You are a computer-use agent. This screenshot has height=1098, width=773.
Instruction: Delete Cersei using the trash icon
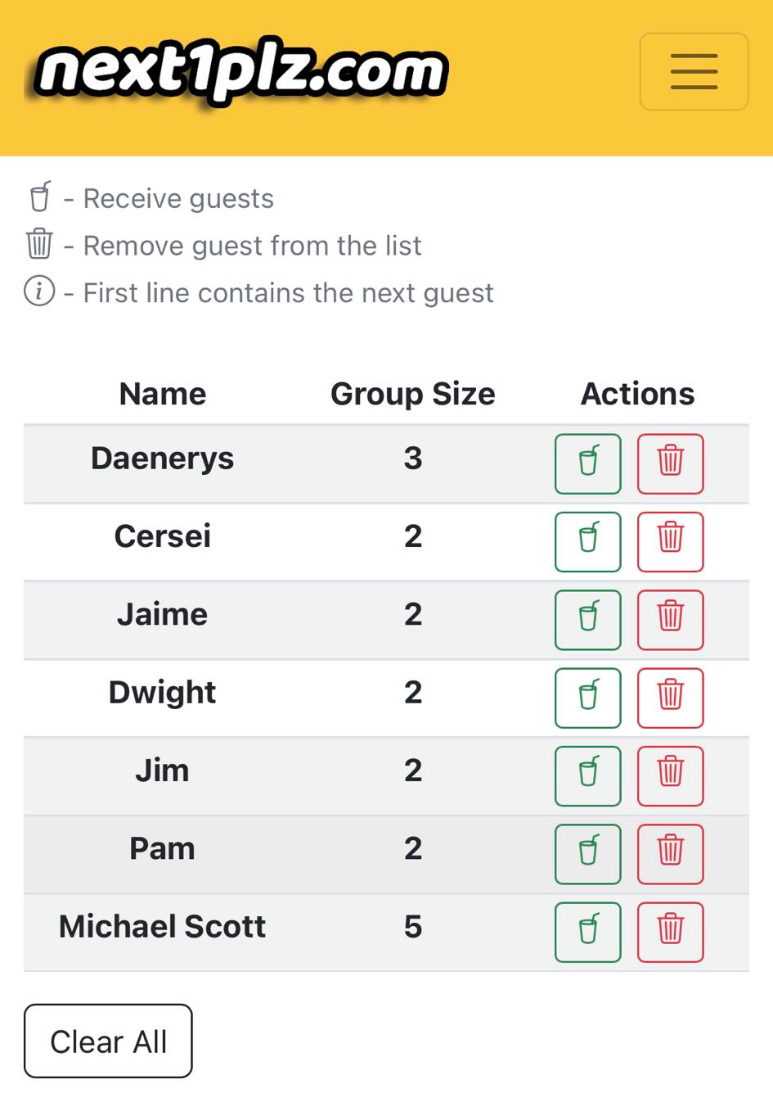tap(670, 541)
